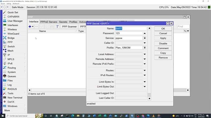This screenshot has width=211, height=118.
Task: Open the column selector dropdown in PPP table
Action: 188,31
